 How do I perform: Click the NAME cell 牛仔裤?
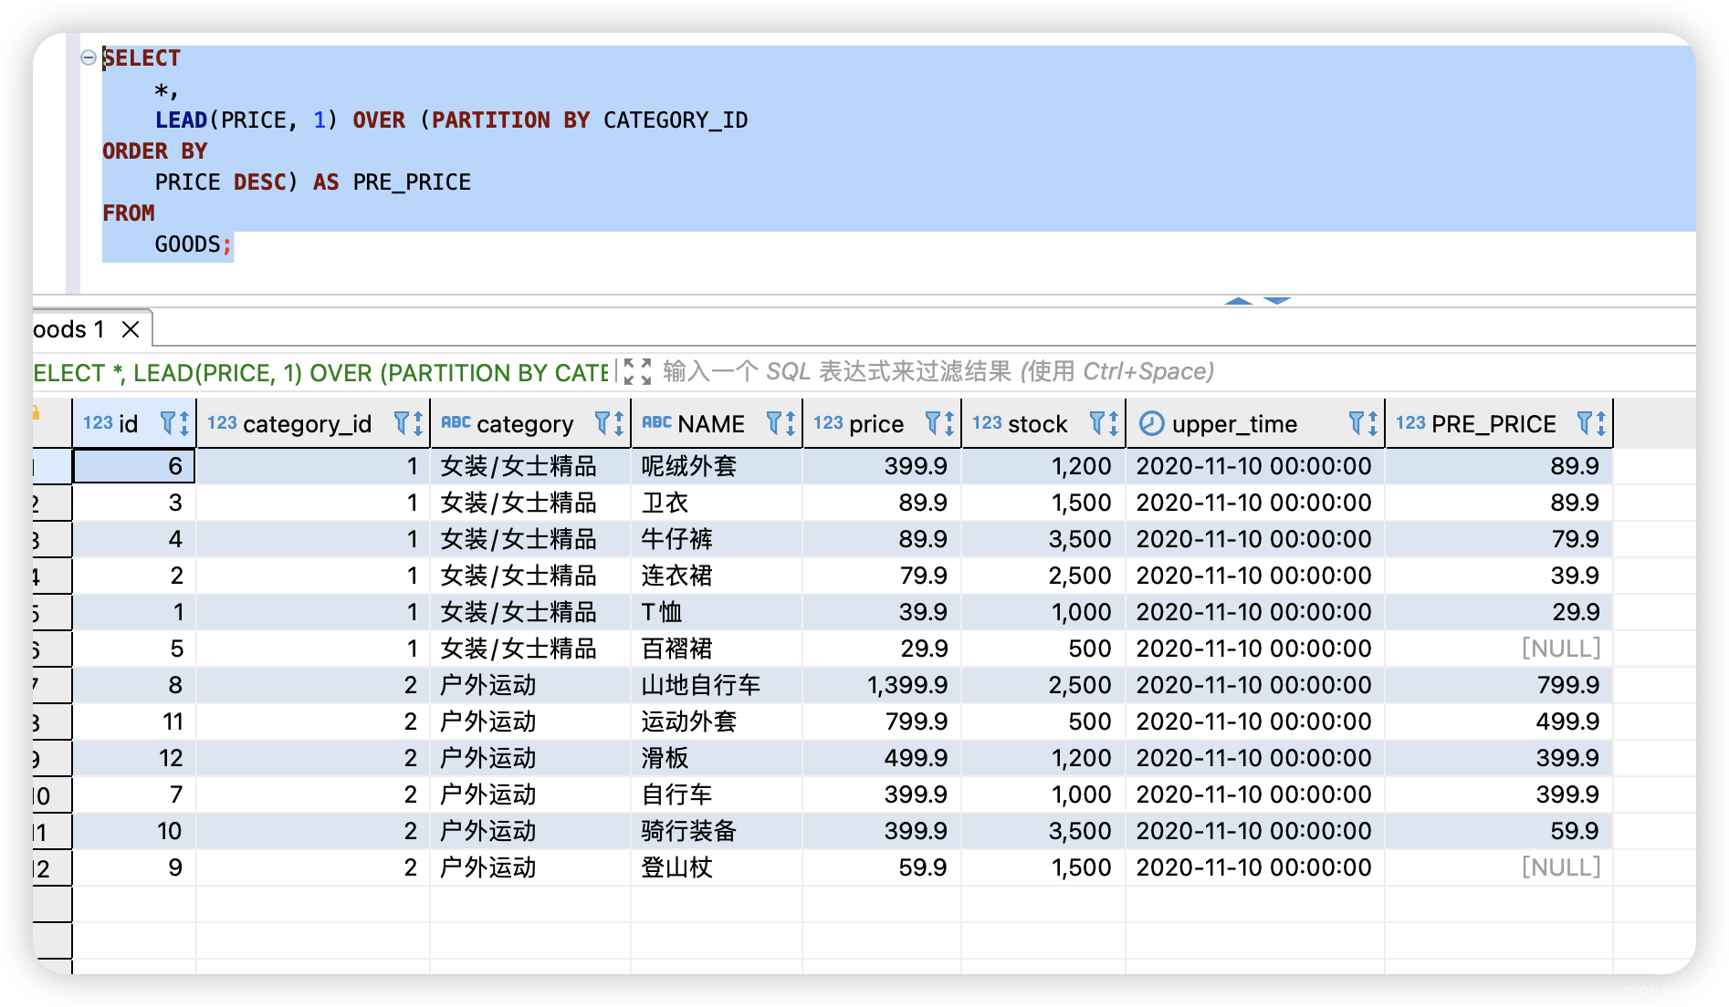click(x=717, y=539)
